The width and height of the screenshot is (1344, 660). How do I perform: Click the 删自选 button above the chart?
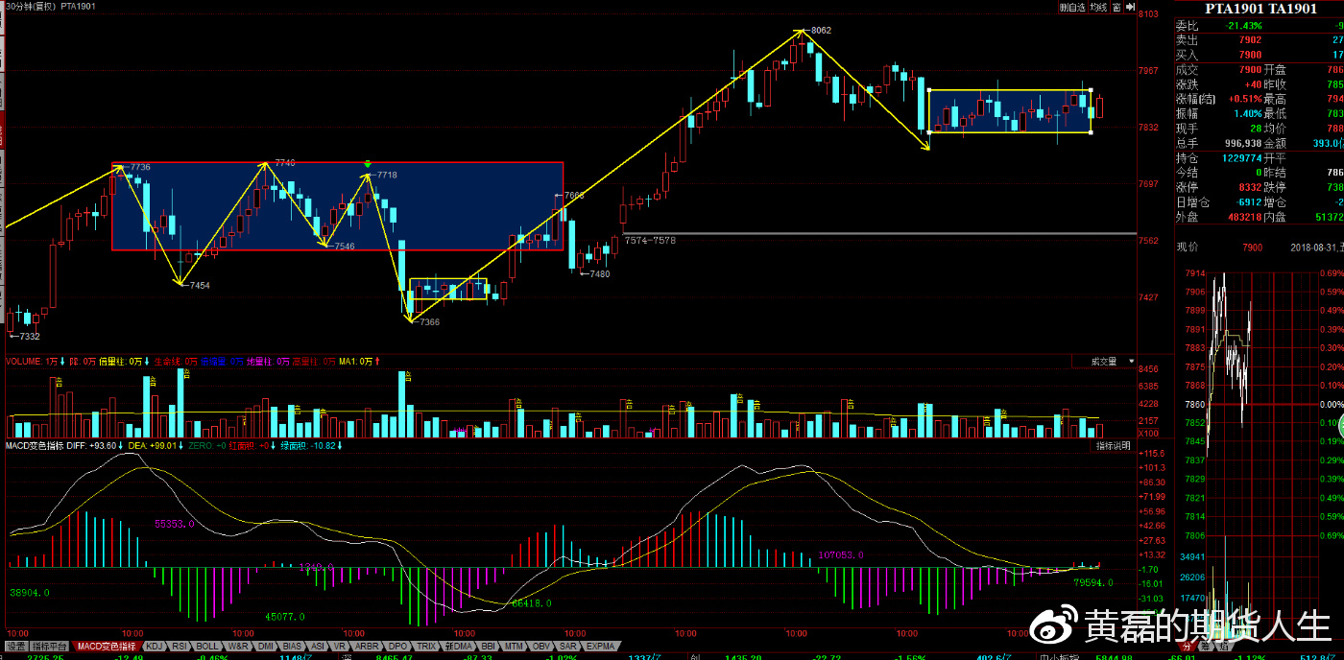(1073, 7)
